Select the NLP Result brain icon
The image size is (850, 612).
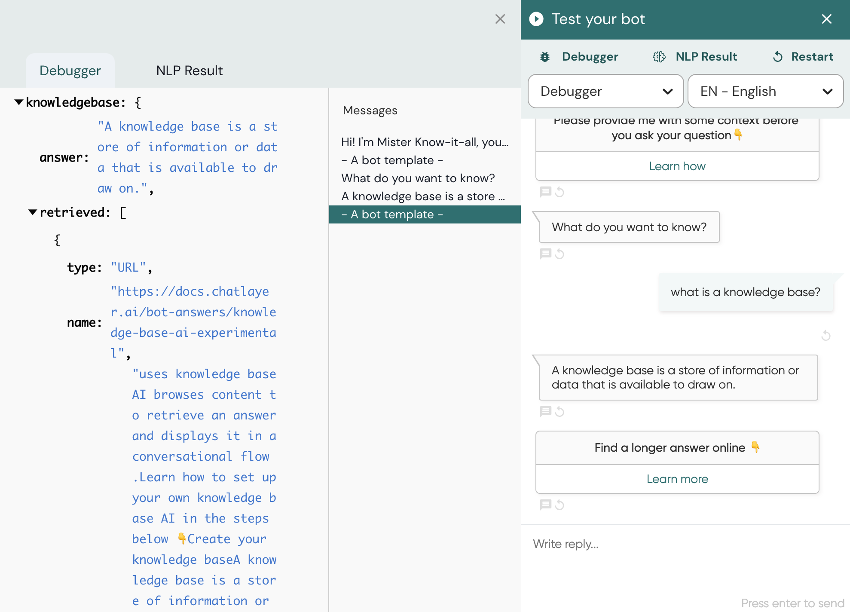tap(658, 56)
